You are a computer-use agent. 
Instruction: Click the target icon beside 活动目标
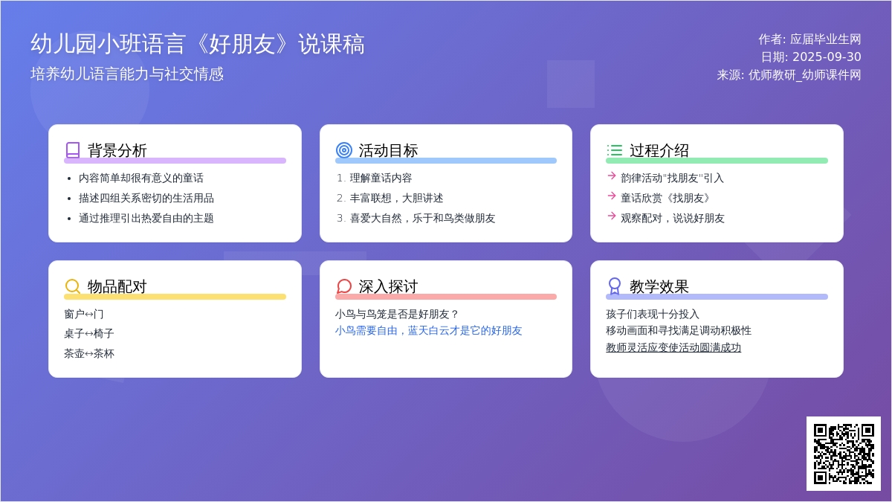point(343,150)
